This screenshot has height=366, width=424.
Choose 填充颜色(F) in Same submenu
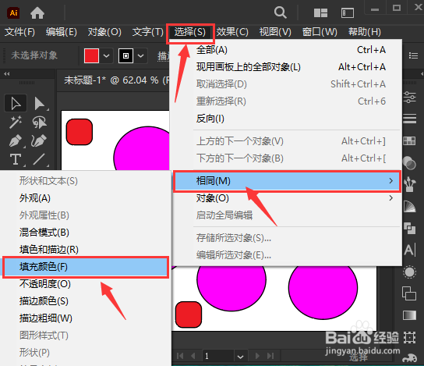click(86, 267)
